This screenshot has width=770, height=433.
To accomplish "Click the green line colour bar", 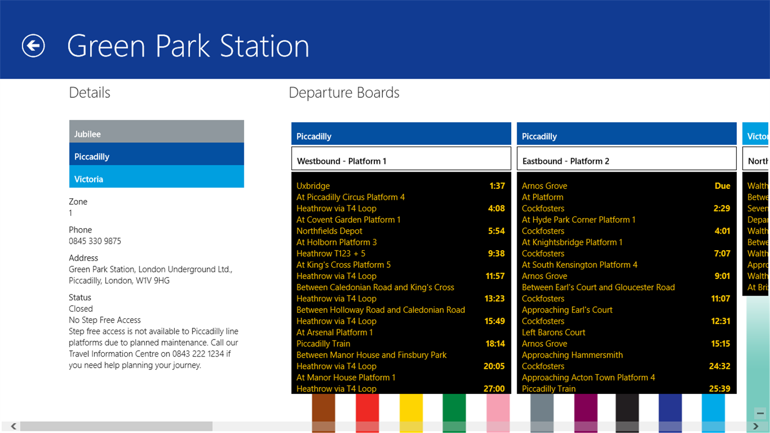I will [x=455, y=413].
